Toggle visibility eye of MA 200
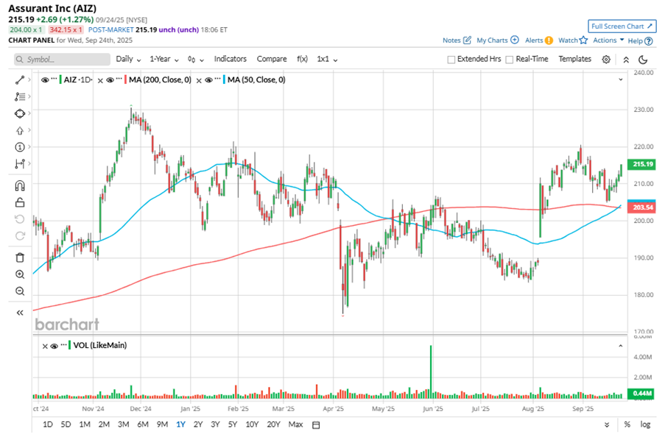The width and height of the screenshot is (665, 434). point(110,79)
